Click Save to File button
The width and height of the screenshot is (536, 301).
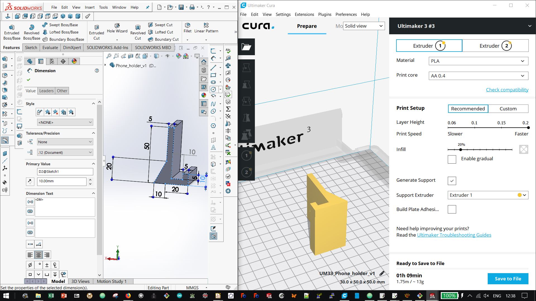508,279
